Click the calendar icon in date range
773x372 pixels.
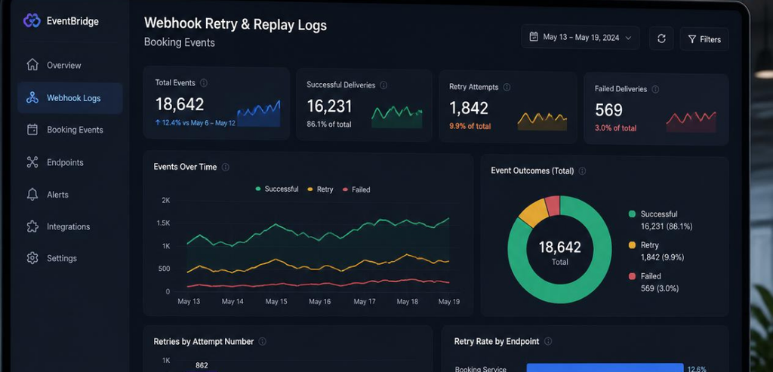coord(534,37)
